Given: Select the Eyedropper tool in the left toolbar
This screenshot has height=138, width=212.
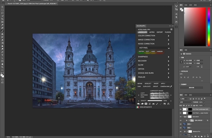Looking at the screenshot, I should (2, 25).
